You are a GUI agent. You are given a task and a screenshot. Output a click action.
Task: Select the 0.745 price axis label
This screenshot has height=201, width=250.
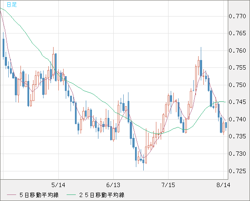pyautogui.click(x=237, y=102)
